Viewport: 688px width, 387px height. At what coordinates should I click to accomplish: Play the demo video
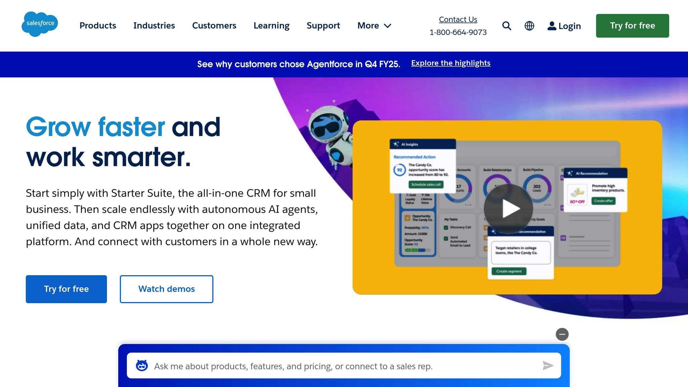pyautogui.click(x=508, y=208)
